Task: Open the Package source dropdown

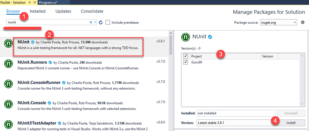Action: click(x=279, y=23)
